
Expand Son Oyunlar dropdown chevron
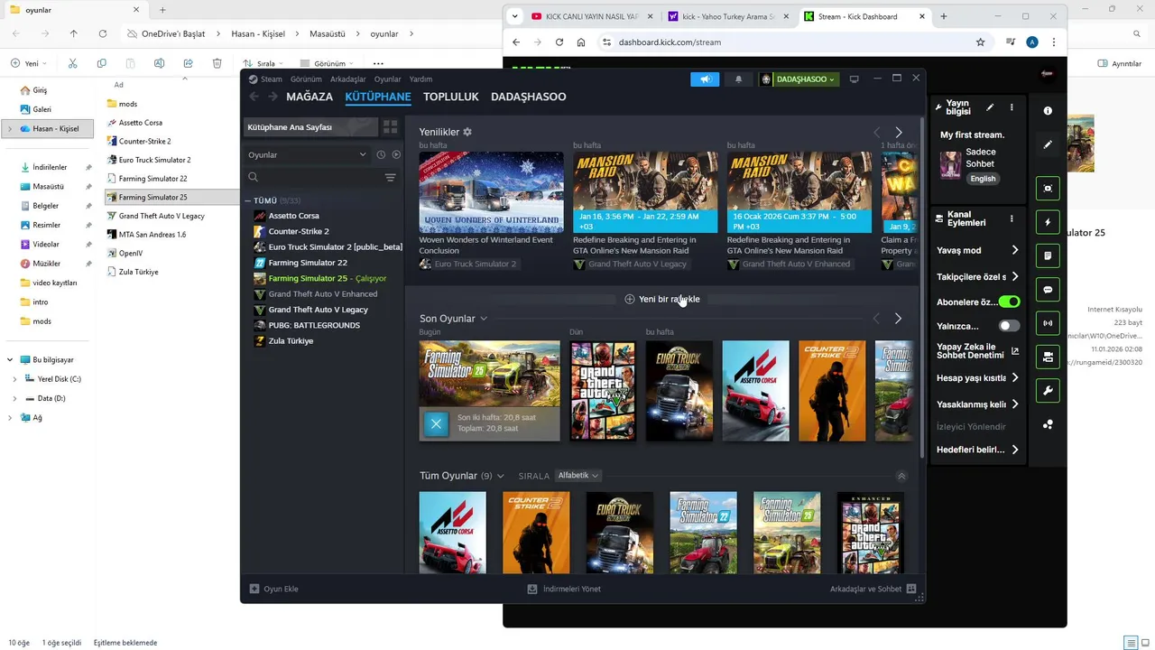pos(484,319)
